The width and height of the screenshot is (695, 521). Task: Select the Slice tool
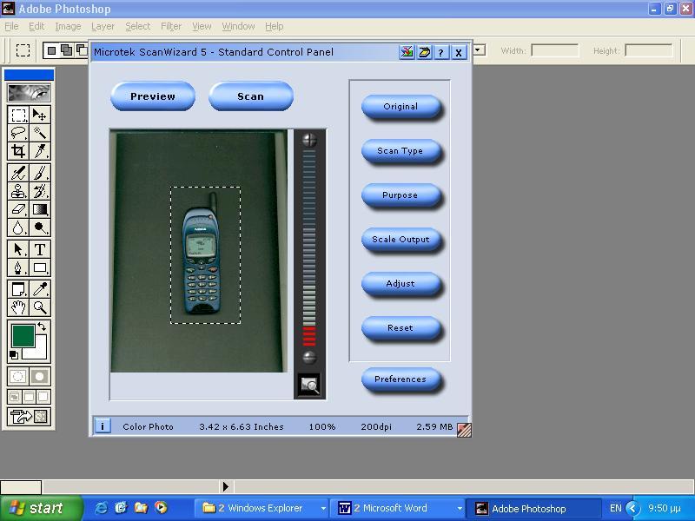pos(40,151)
